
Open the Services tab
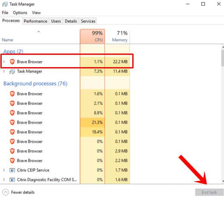click(x=88, y=21)
